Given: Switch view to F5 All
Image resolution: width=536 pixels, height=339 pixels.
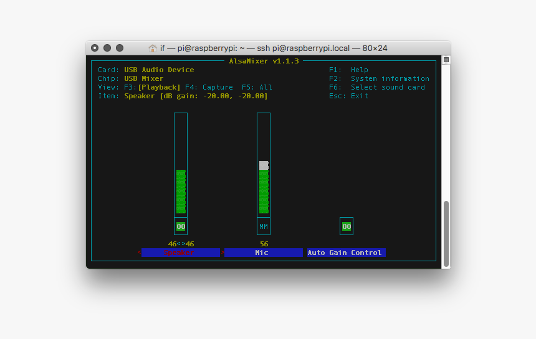Looking at the screenshot, I should 257,87.
